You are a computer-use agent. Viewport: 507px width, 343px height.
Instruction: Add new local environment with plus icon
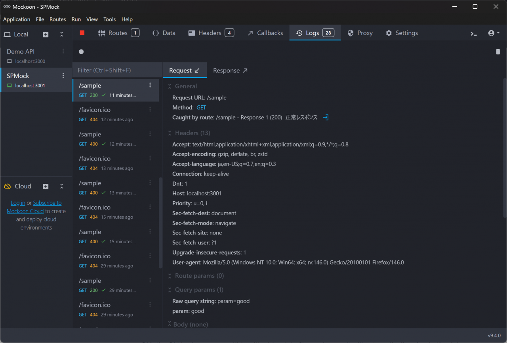tap(46, 34)
